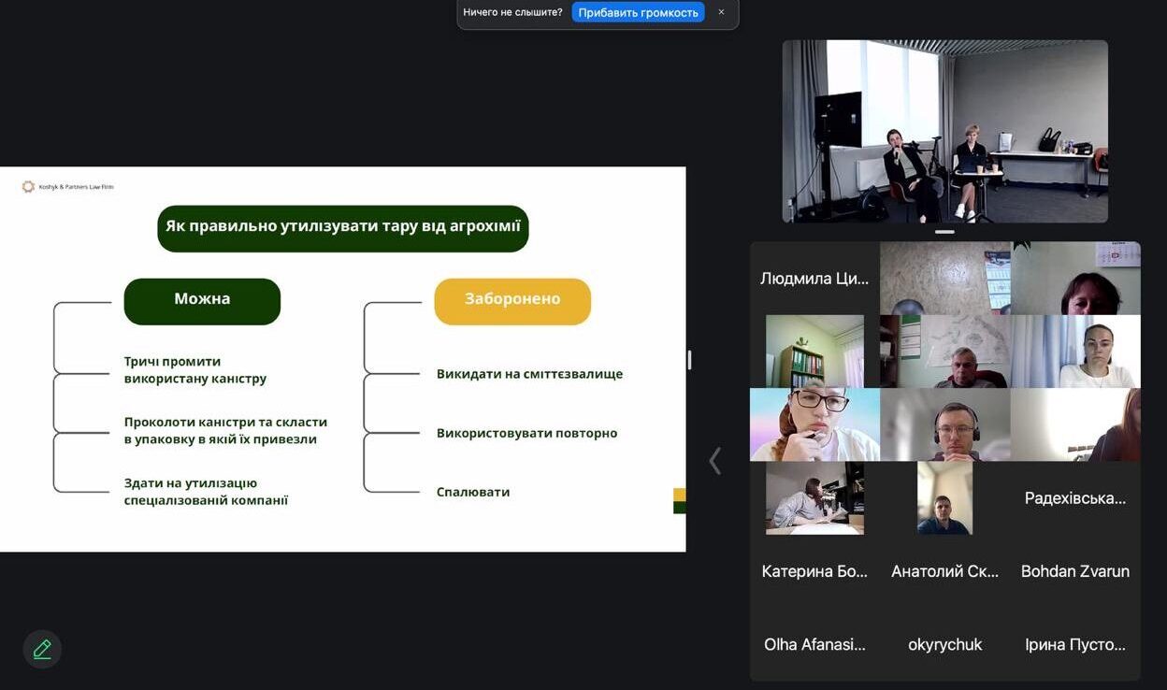Select the Olha Afanasi... participant tile
1167x690 pixels.
(814, 644)
